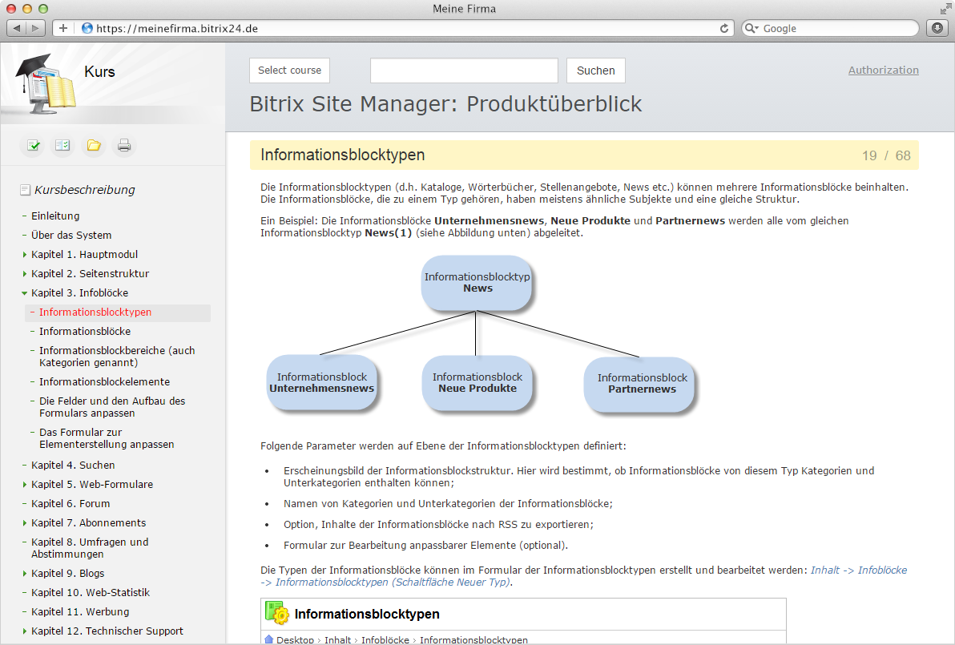Open Kapitel 11. Werbung

(80, 611)
